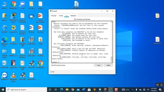Select the 'my' folder on desktop
164x92 pixels.
[157, 17]
